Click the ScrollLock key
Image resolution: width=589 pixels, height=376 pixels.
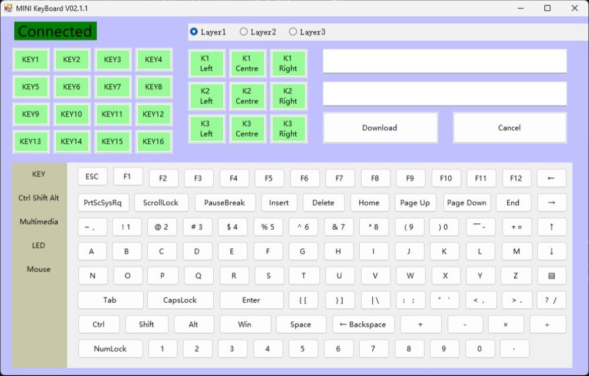click(x=161, y=203)
